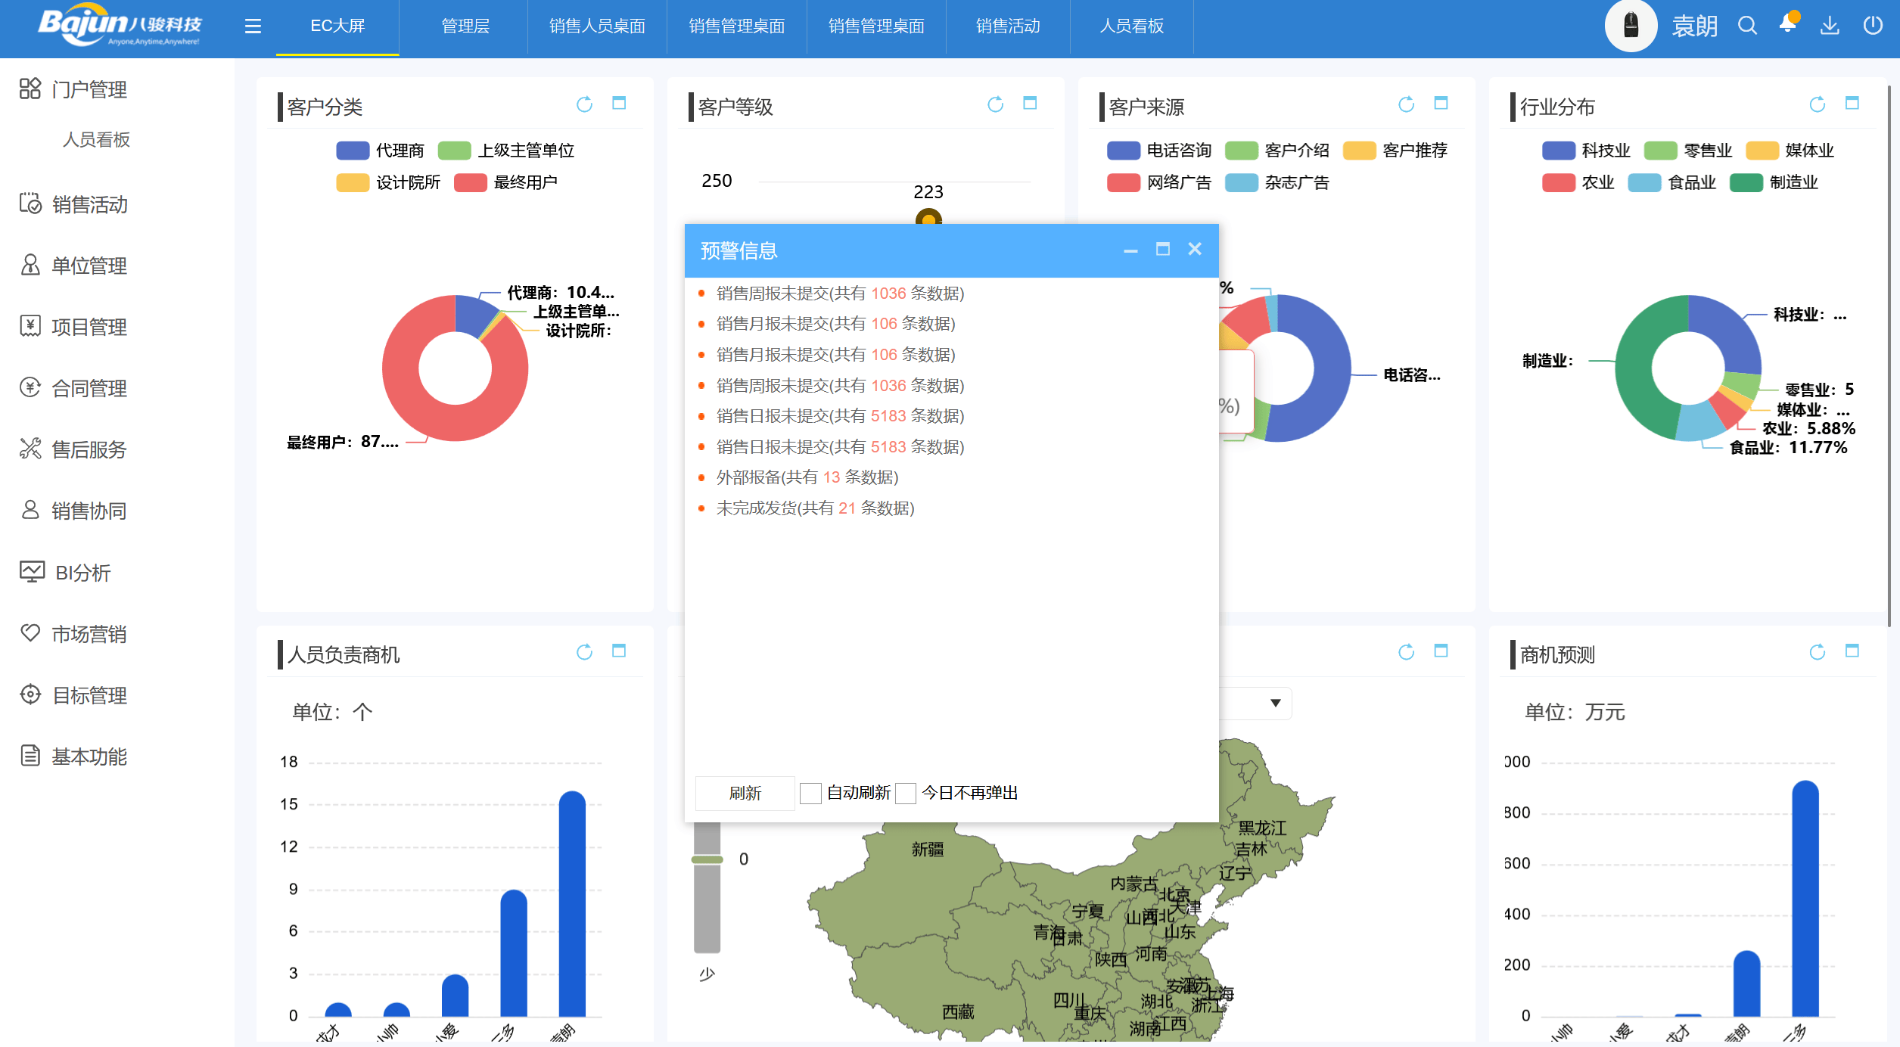
Task: Check the 今日不再弹出 checkbox
Action: click(x=905, y=793)
